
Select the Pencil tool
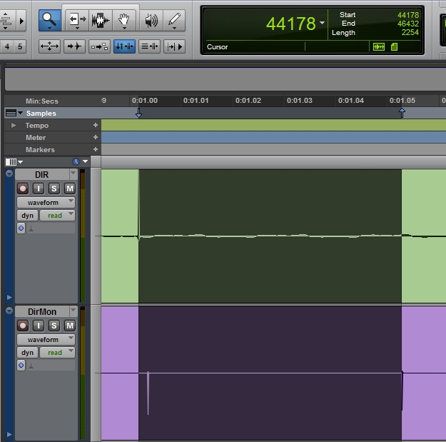click(x=174, y=21)
